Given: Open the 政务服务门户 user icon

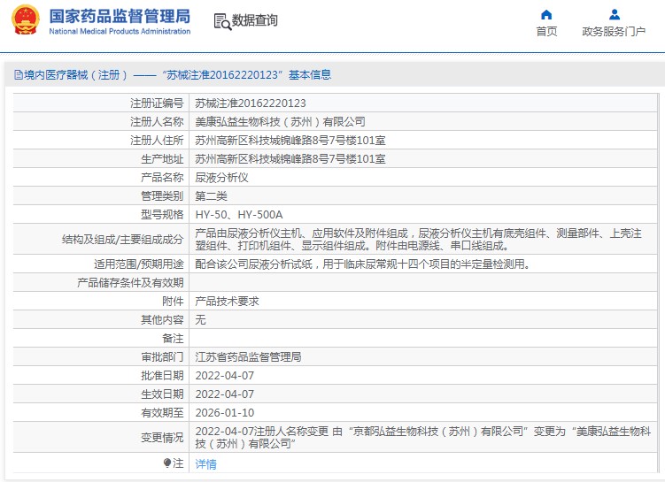Looking at the screenshot, I should pyautogui.click(x=615, y=15).
